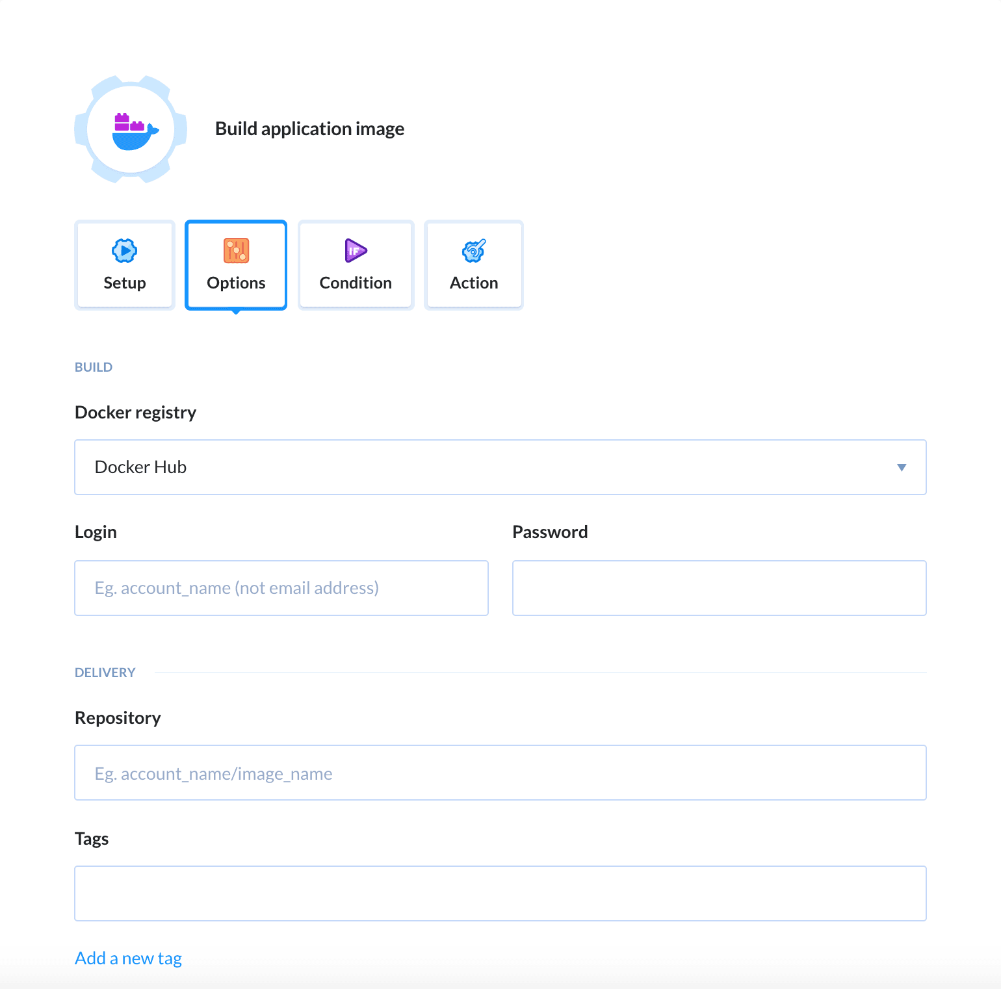
Task: Open the Docker registry dropdown
Action: 500,467
